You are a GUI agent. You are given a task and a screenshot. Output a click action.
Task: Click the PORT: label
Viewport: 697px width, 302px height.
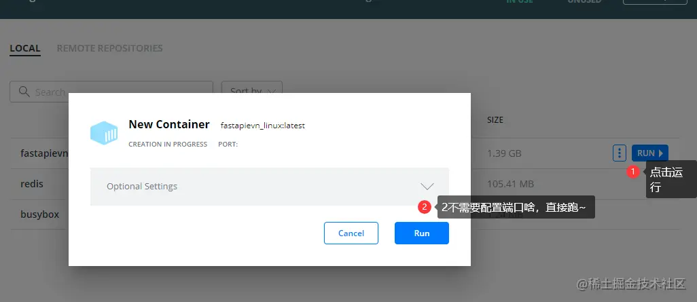pyautogui.click(x=228, y=145)
